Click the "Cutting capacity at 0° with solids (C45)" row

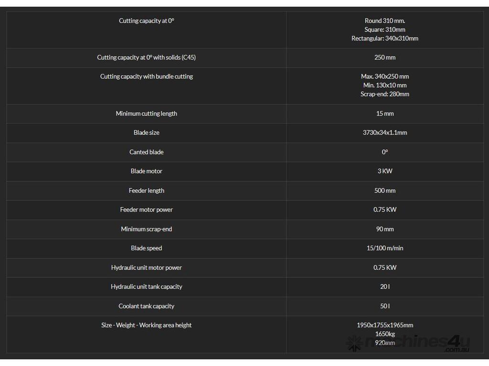[x=146, y=57]
